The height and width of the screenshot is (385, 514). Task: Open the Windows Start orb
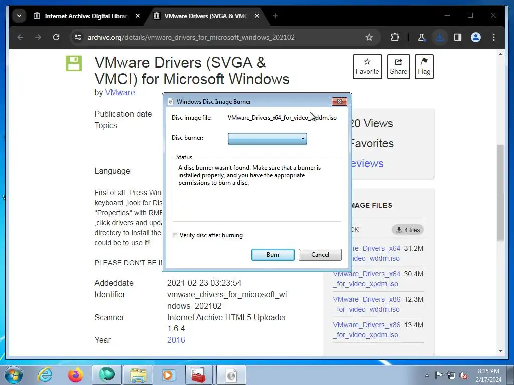pyautogui.click(x=14, y=375)
